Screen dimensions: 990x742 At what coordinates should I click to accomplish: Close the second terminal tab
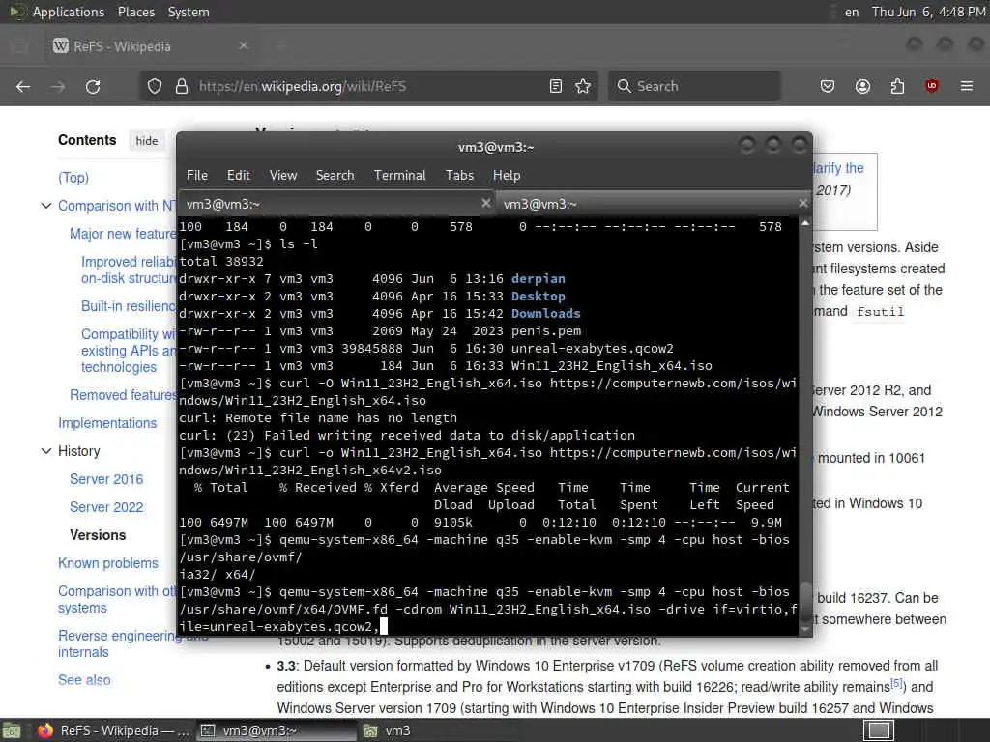click(802, 203)
